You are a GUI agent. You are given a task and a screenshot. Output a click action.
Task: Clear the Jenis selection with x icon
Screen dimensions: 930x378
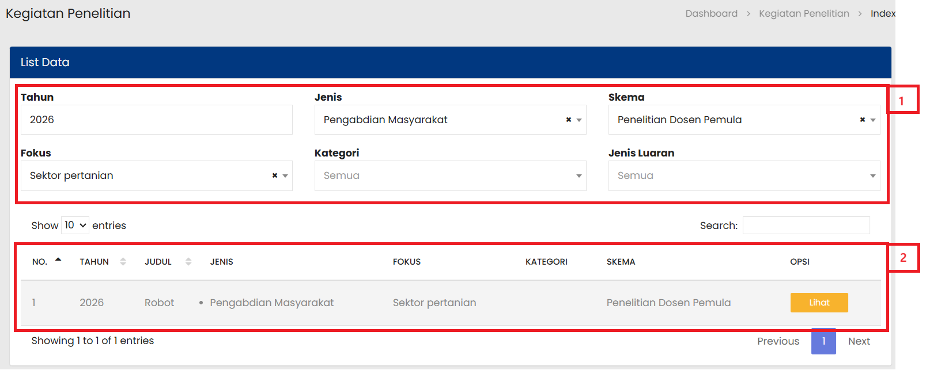pyautogui.click(x=568, y=120)
